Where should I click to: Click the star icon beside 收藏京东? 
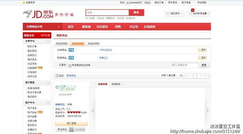coord(24,2)
